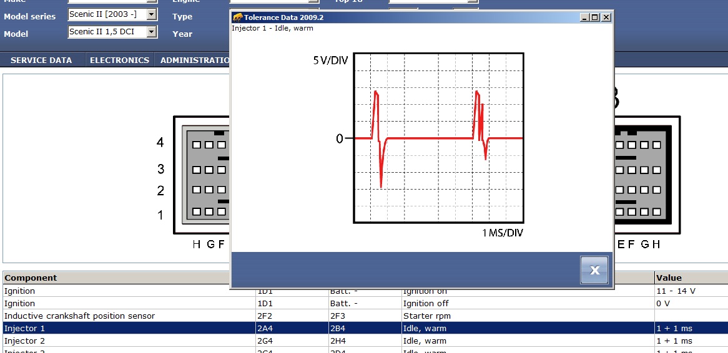Click the injector waveform graph

[x=439, y=138]
